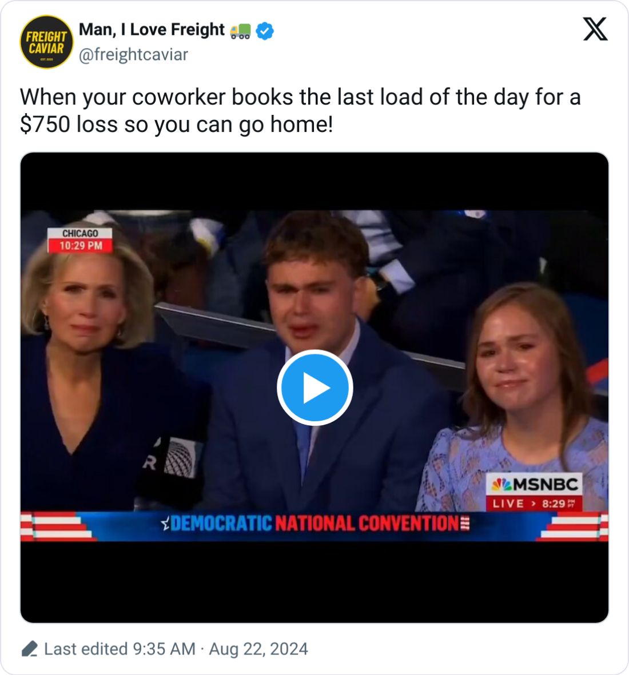Viewport: 629px width, 675px height.
Task: Click the truck emoji in display name
Action: tap(240, 31)
